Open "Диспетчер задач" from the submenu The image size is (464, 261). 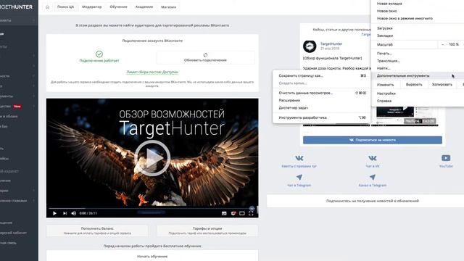[322, 108]
